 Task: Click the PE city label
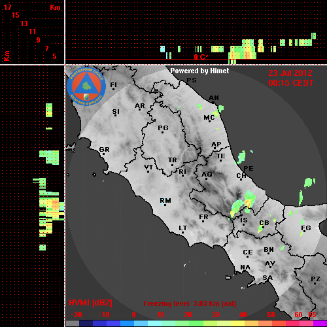[x=249, y=169]
